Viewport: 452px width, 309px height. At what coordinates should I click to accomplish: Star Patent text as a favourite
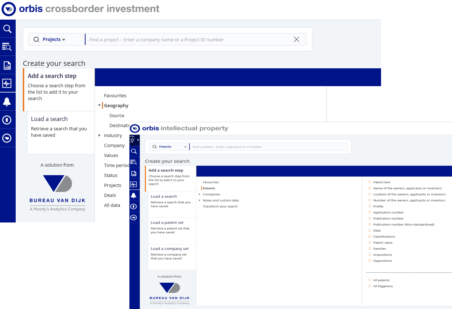(370, 182)
